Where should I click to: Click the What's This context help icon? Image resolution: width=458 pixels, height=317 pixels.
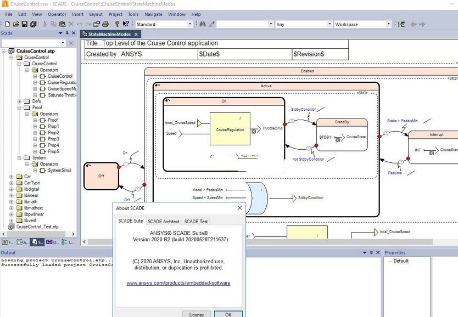[126, 24]
